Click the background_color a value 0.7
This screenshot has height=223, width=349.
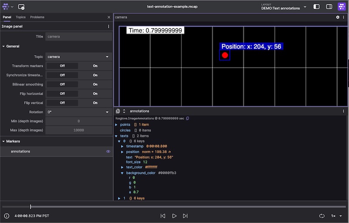coord(136,192)
